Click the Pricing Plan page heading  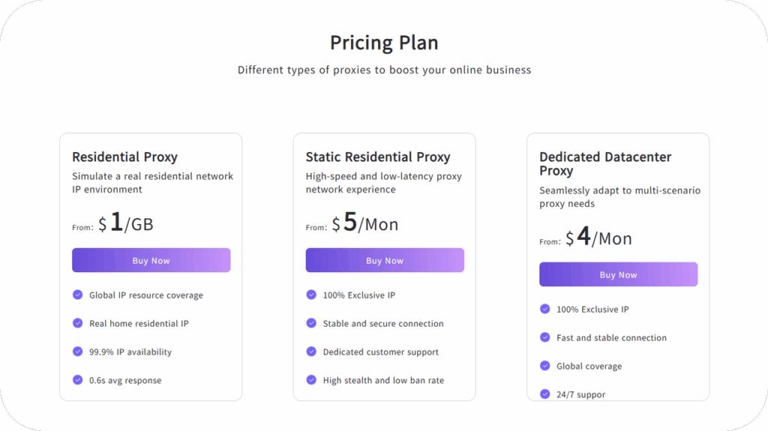coord(384,43)
